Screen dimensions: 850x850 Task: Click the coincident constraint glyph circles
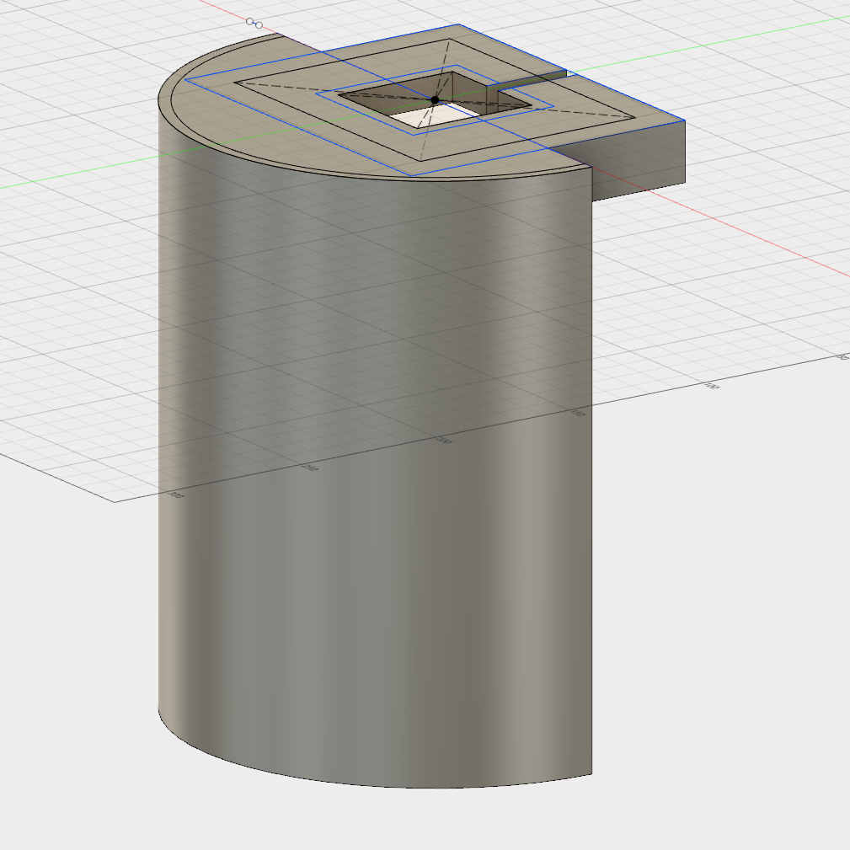tap(254, 24)
